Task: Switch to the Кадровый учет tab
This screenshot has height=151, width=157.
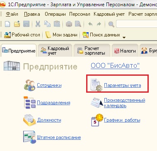Action: tap(55, 50)
